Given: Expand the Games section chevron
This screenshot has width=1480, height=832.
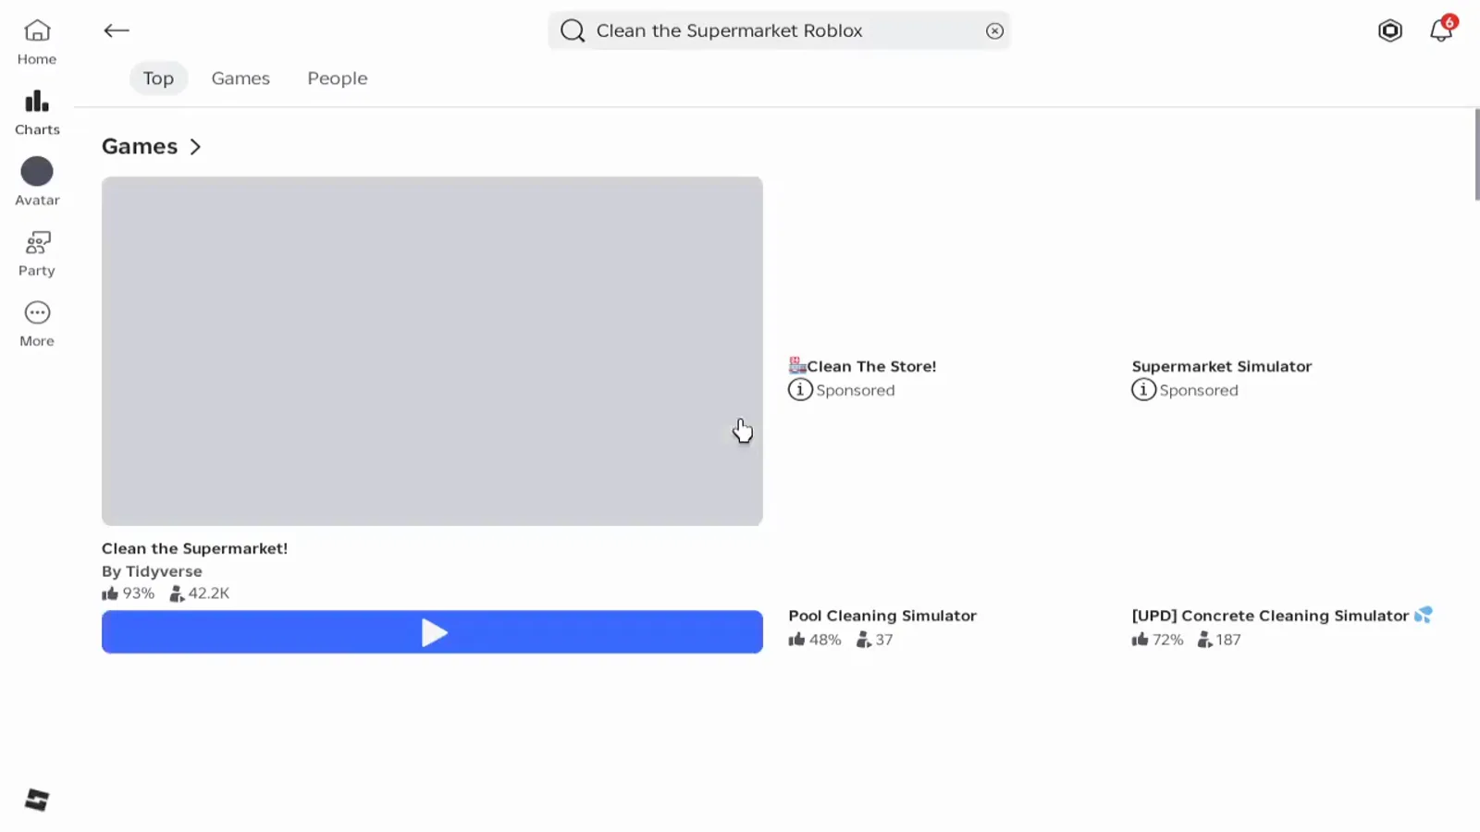Looking at the screenshot, I should (195, 147).
